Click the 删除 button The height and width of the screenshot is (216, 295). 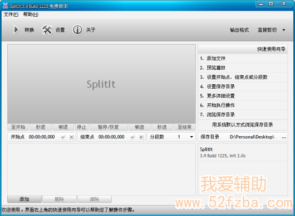coord(60,199)
